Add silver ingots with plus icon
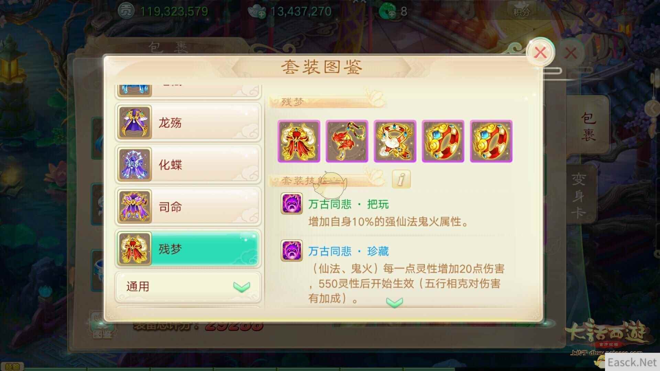 point(261,14)
